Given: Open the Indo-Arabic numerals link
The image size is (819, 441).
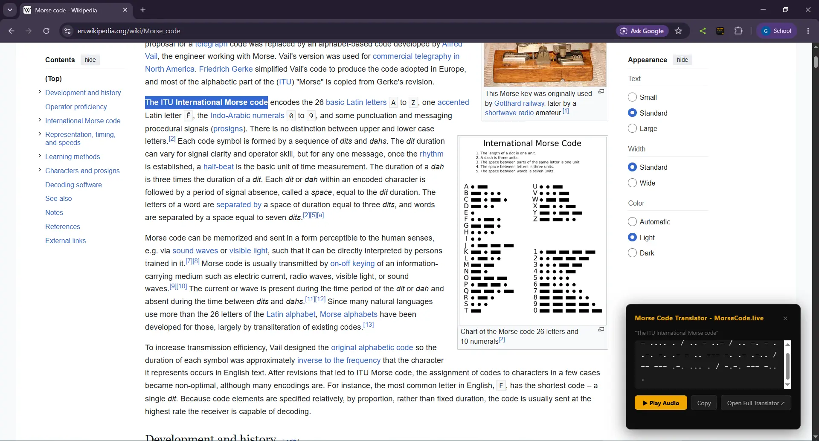Looking at the screenshot, I should pos(247,116).
